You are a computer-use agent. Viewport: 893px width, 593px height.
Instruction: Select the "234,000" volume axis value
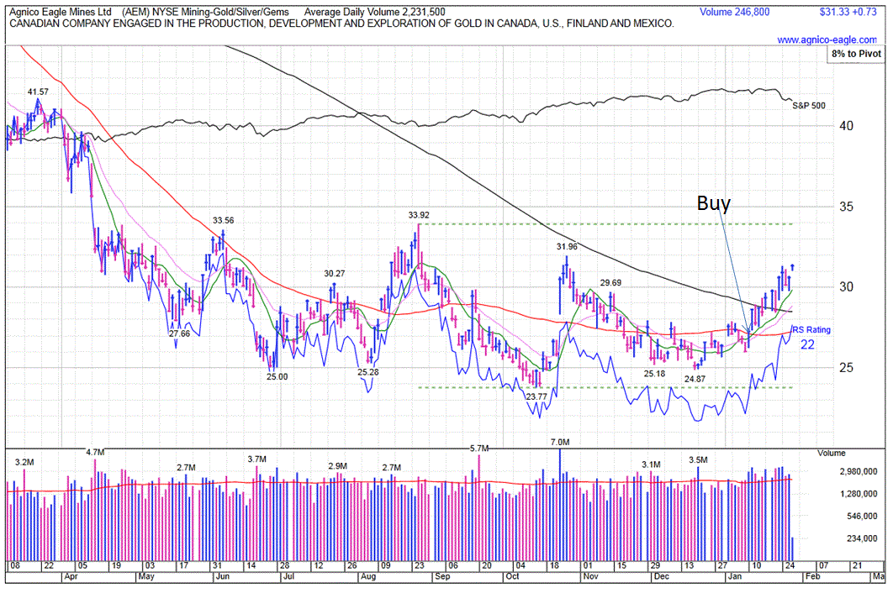[862, 538]
